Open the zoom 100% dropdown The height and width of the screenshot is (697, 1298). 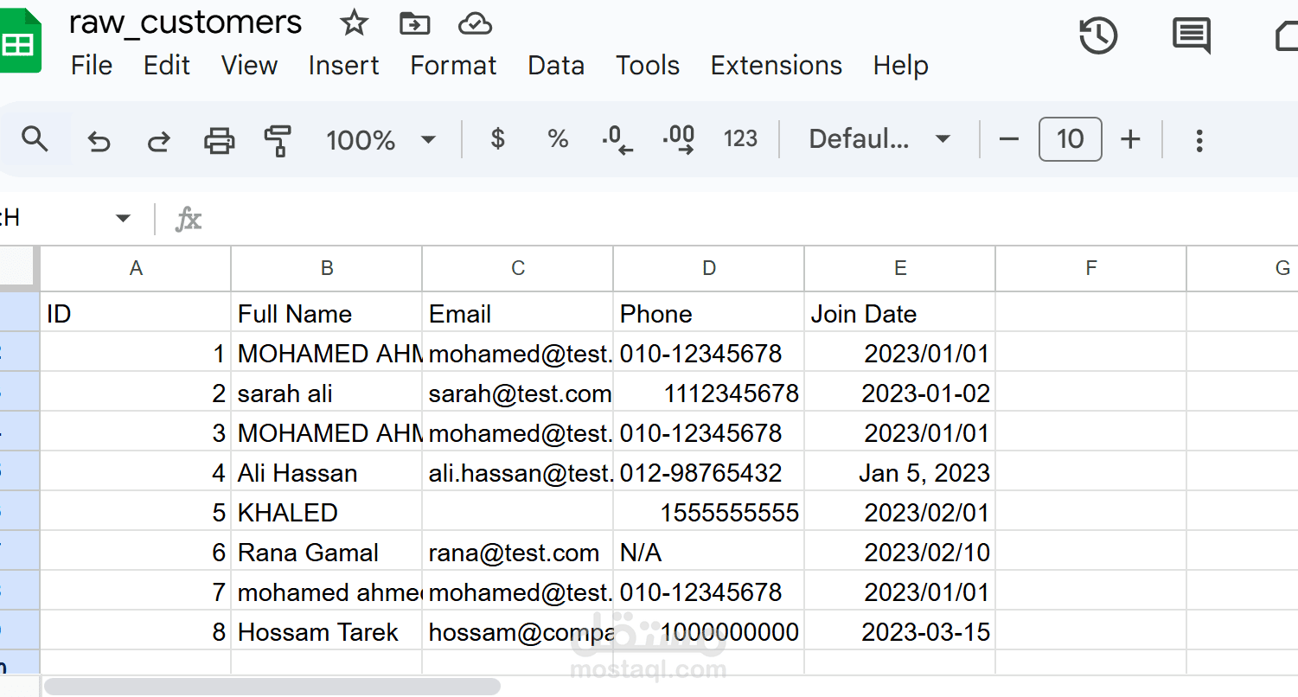click(x=380, y=140)
